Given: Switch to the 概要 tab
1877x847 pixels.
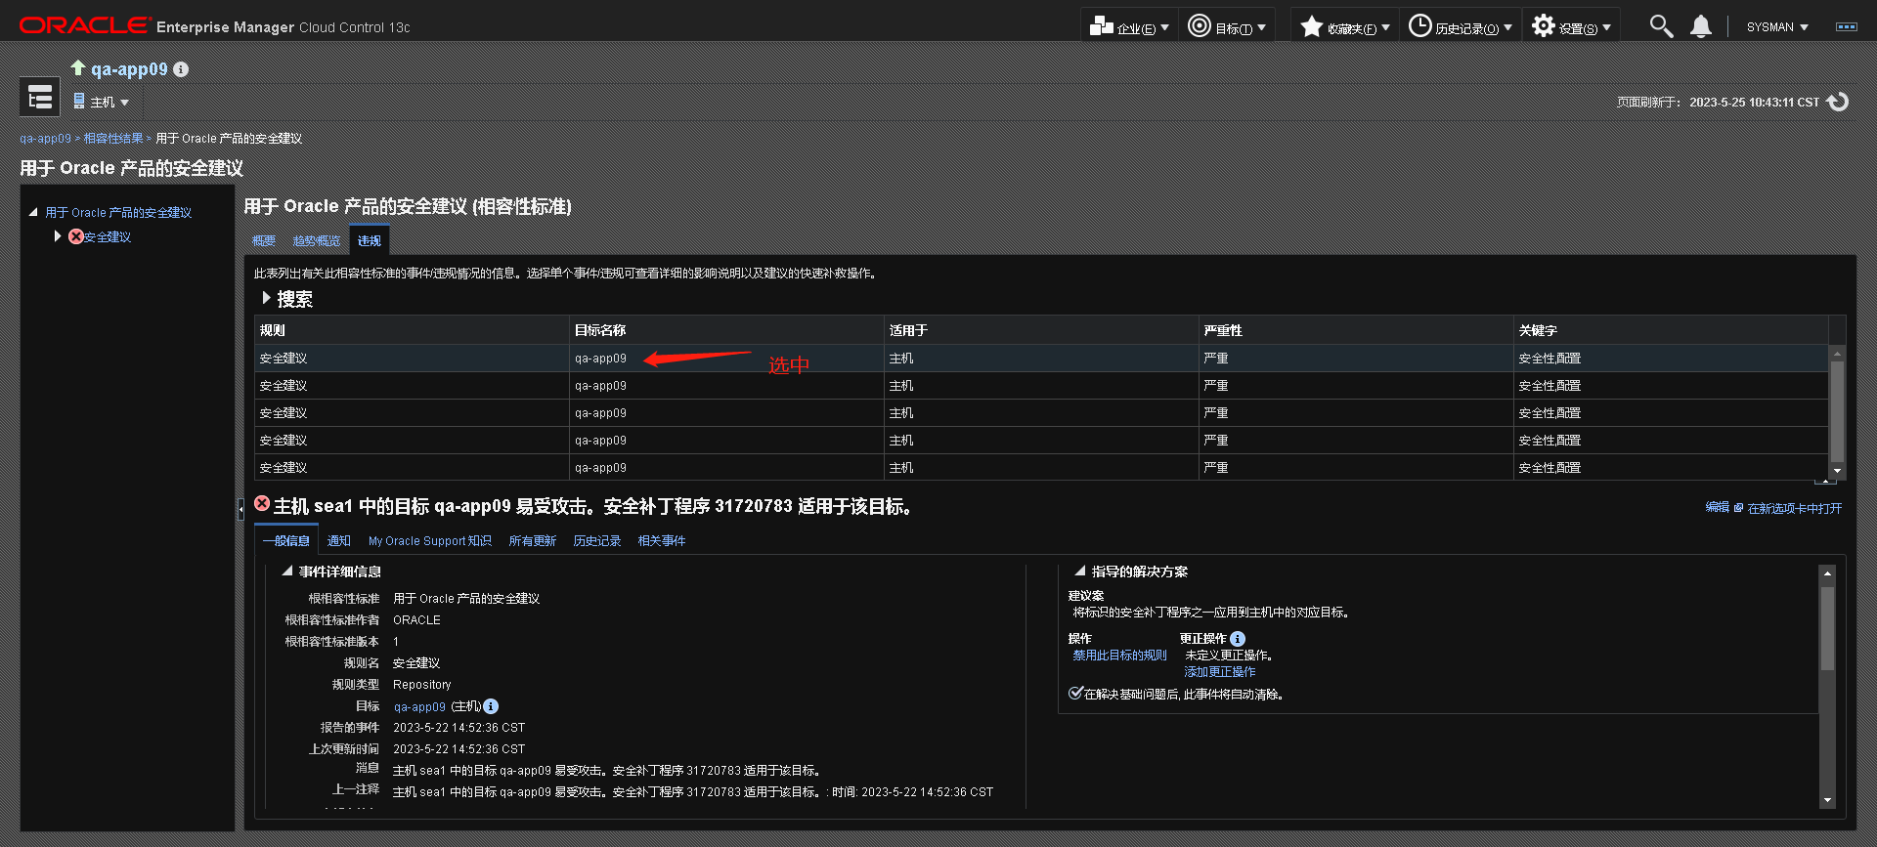Looking at the screenshot, I should (x=263, y=240).
